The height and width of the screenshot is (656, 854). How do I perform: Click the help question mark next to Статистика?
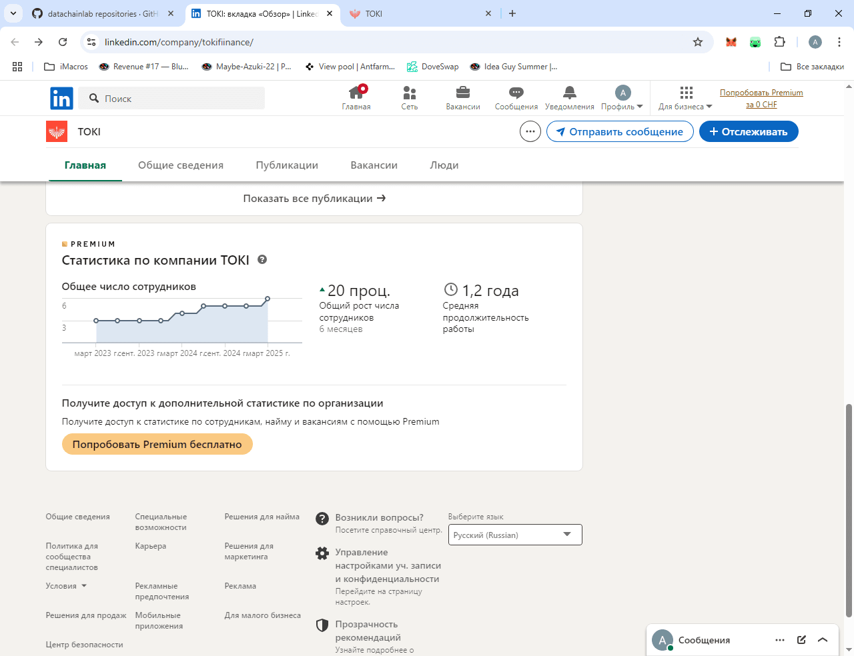click(262, 259)
